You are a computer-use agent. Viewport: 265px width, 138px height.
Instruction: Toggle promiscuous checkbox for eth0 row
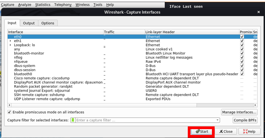[242, 36]
